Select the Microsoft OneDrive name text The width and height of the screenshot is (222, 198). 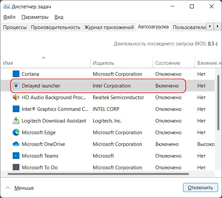(43, 144)
